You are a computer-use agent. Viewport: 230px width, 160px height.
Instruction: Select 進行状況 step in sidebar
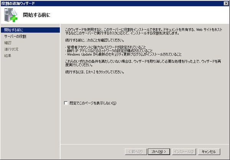pyautogui.click(x=11, y=49)
